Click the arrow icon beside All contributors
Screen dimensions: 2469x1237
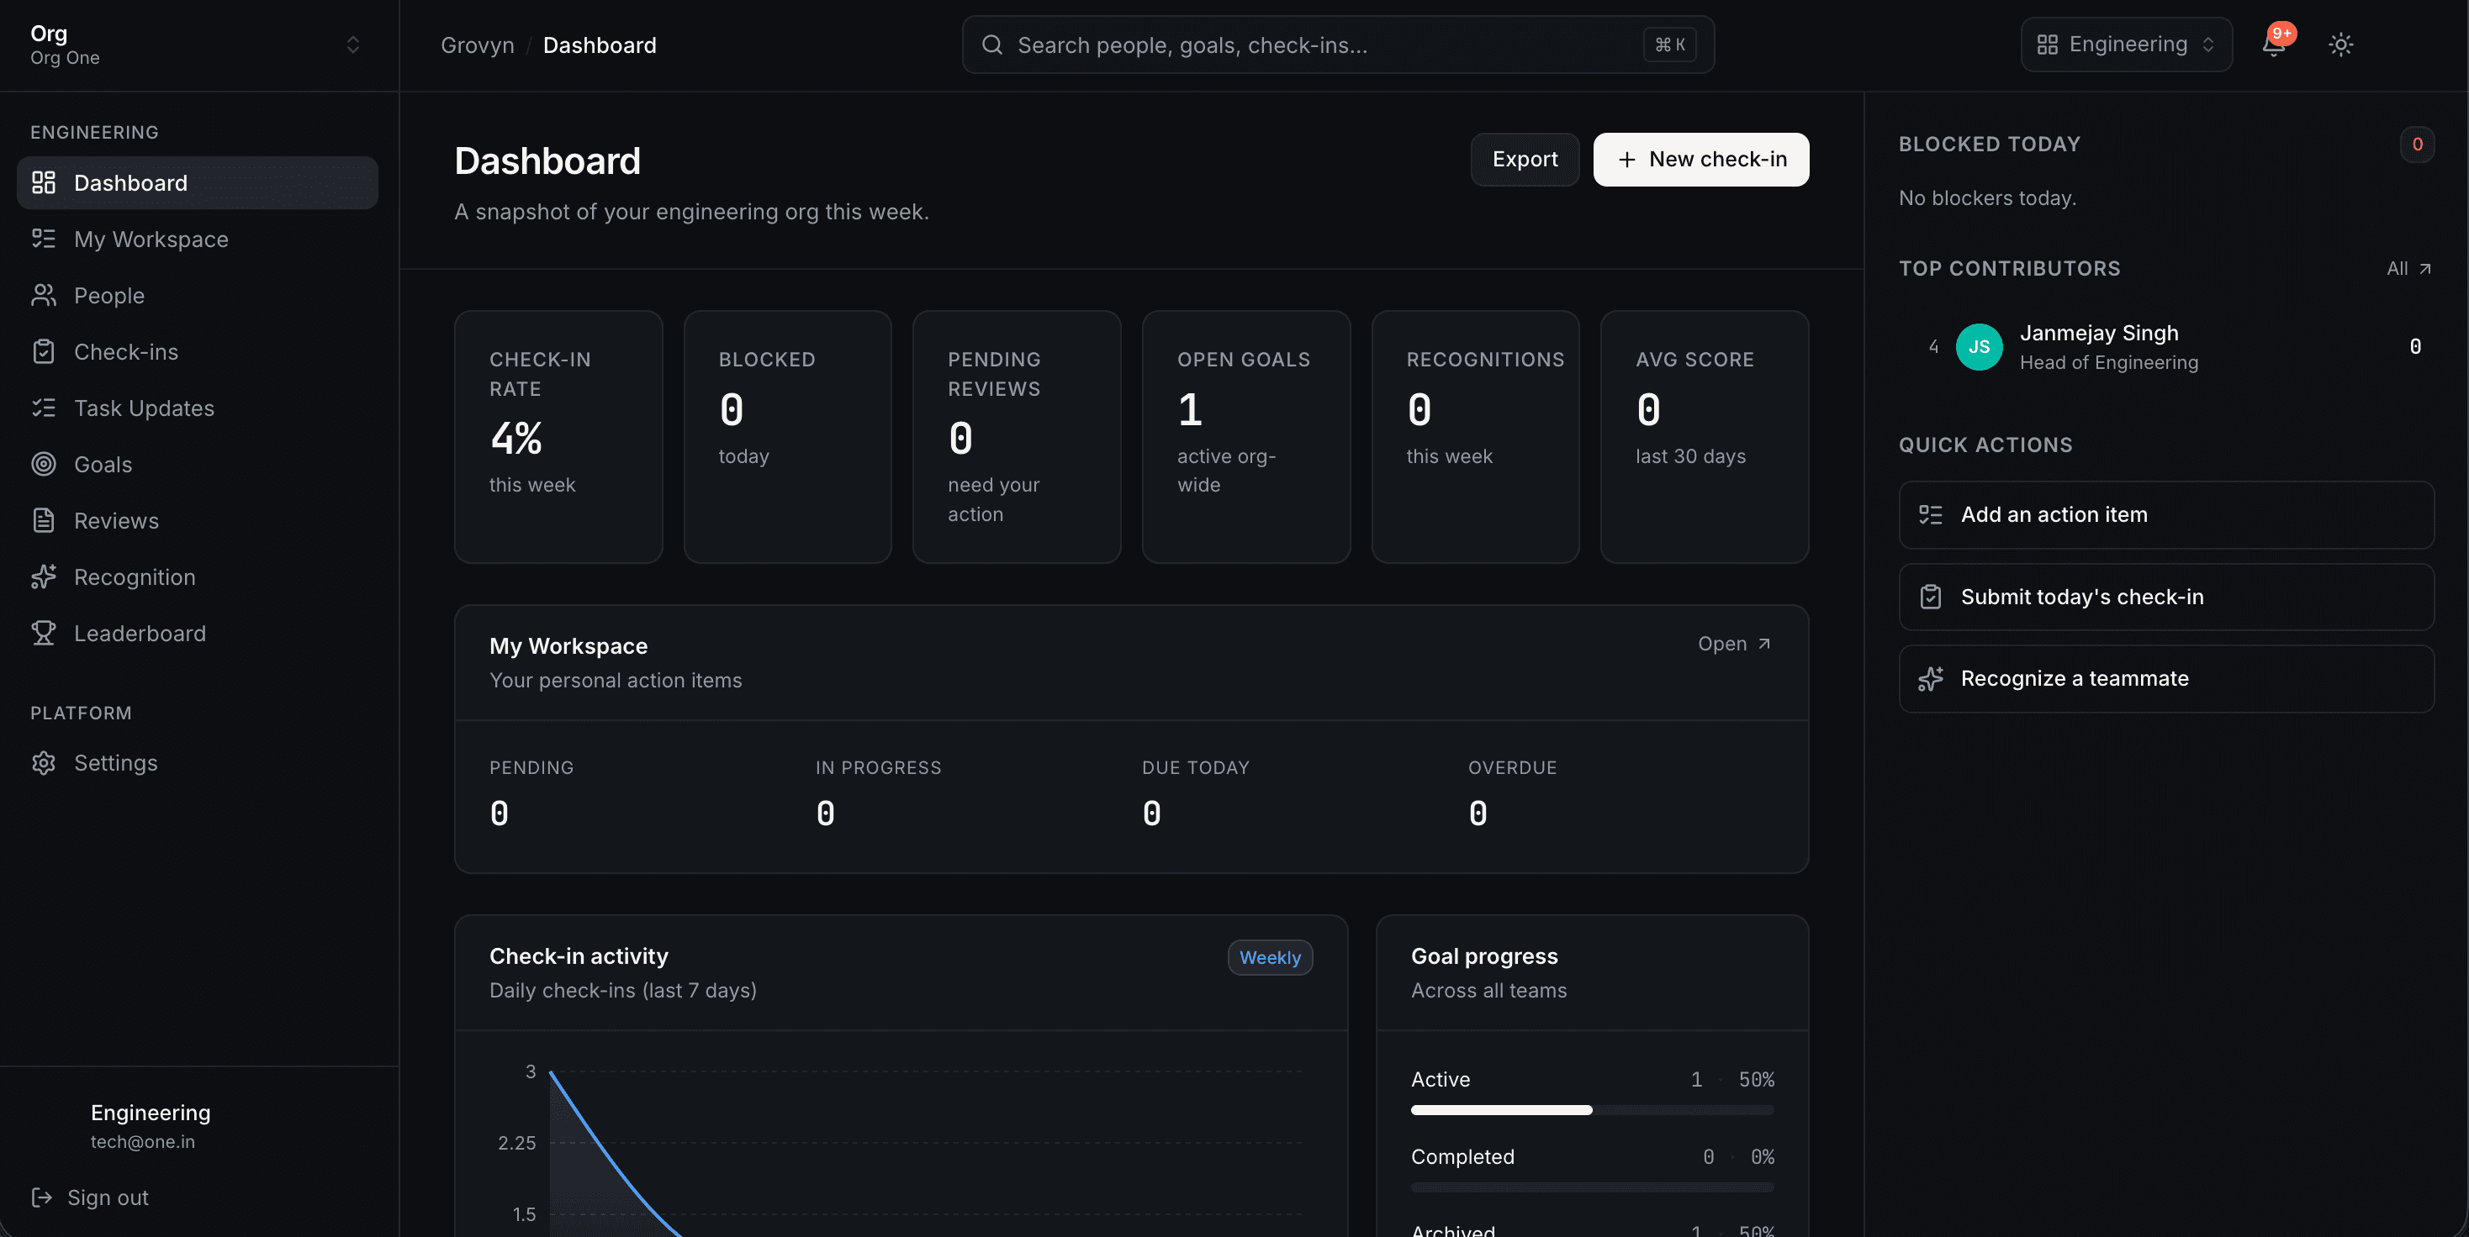pyautogui.click(x=2425, y=269)
